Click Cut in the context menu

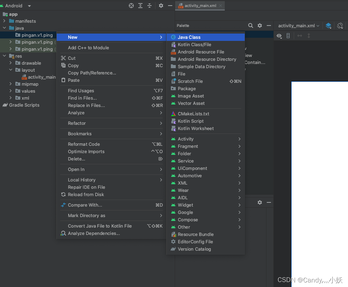[111, 58]
